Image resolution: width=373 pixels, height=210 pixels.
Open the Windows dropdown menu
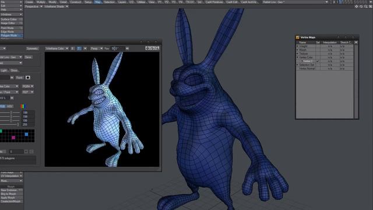coord(11,15)
